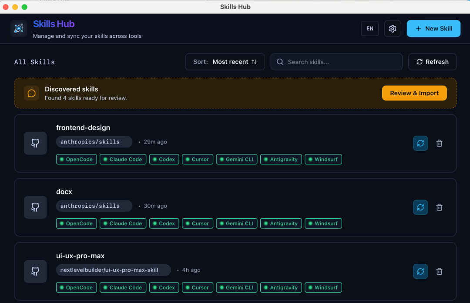Open settings via the gear icon
Screen dimensions: 470x303
click(393, 28)
